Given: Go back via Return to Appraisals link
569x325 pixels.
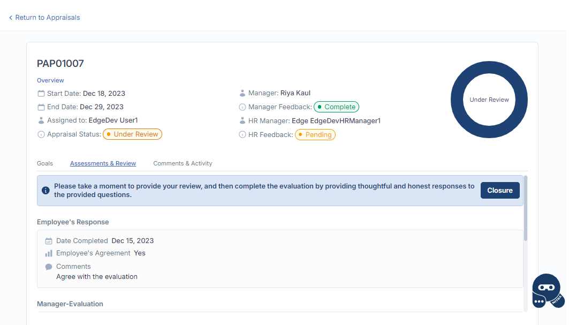Looking at the screenshot, I should tap(44, 18).
